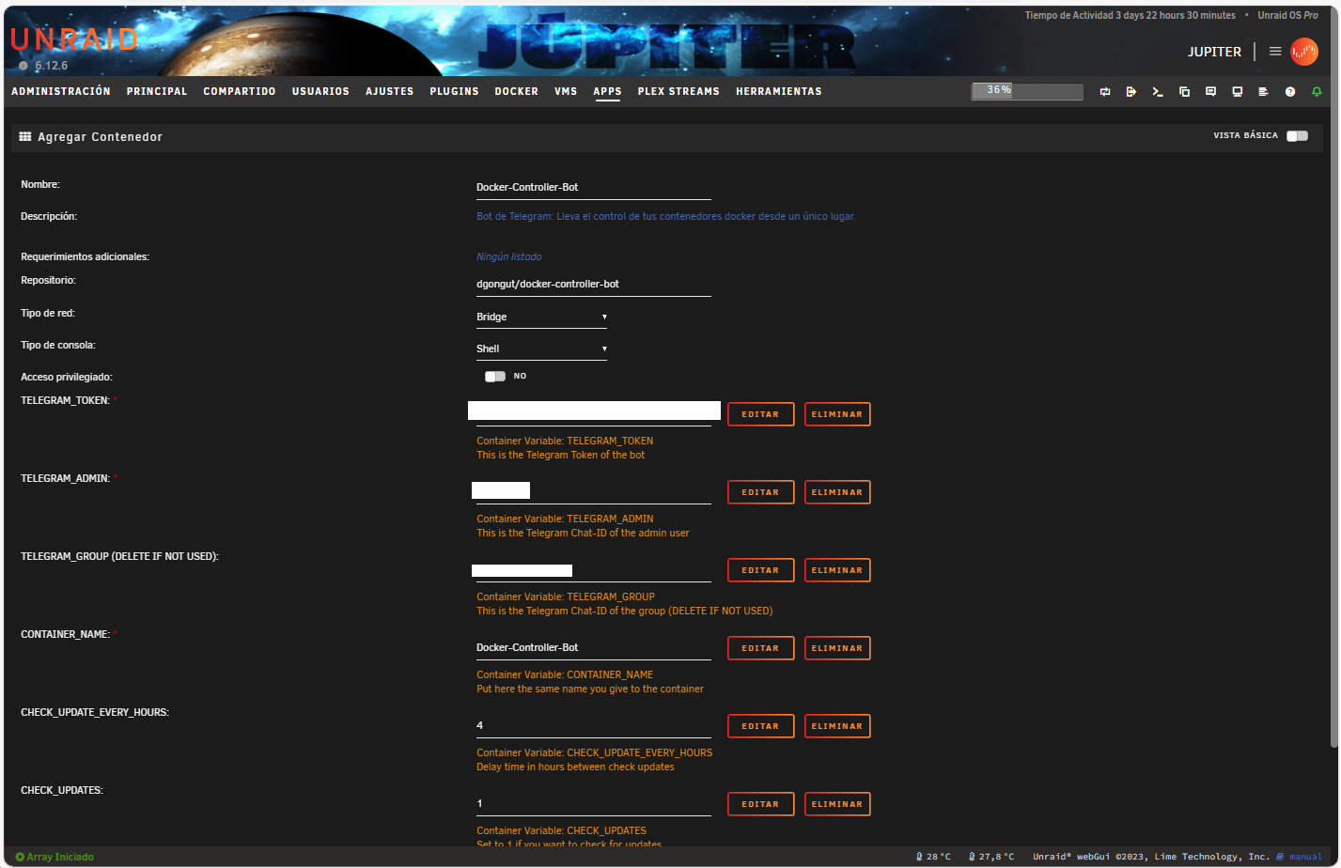Viewport: 1341px width, 868px height.
Task: Click the 'Ningún listado' text
Action: click(508, 257)
